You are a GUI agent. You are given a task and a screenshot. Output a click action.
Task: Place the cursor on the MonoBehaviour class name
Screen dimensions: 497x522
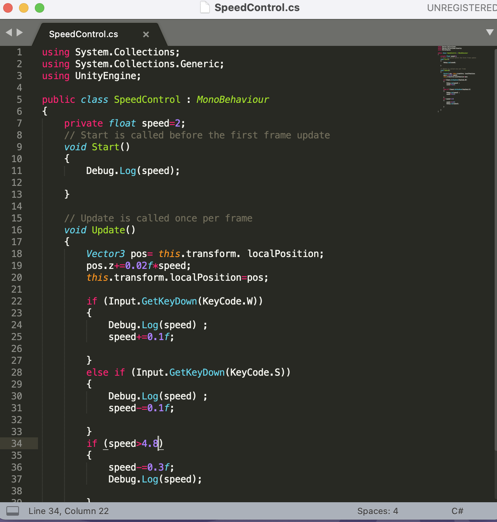pos(232,100)
